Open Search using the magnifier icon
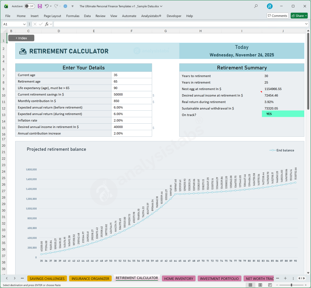Screen dimensions: 311x288 (256, 6)
